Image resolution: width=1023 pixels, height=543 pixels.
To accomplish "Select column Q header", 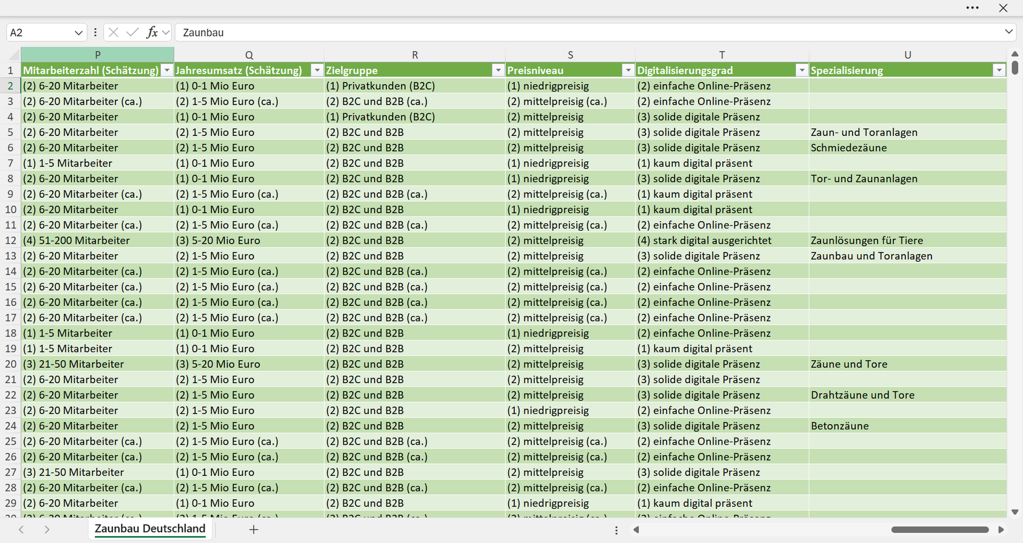I will click(x=249, y=55).
